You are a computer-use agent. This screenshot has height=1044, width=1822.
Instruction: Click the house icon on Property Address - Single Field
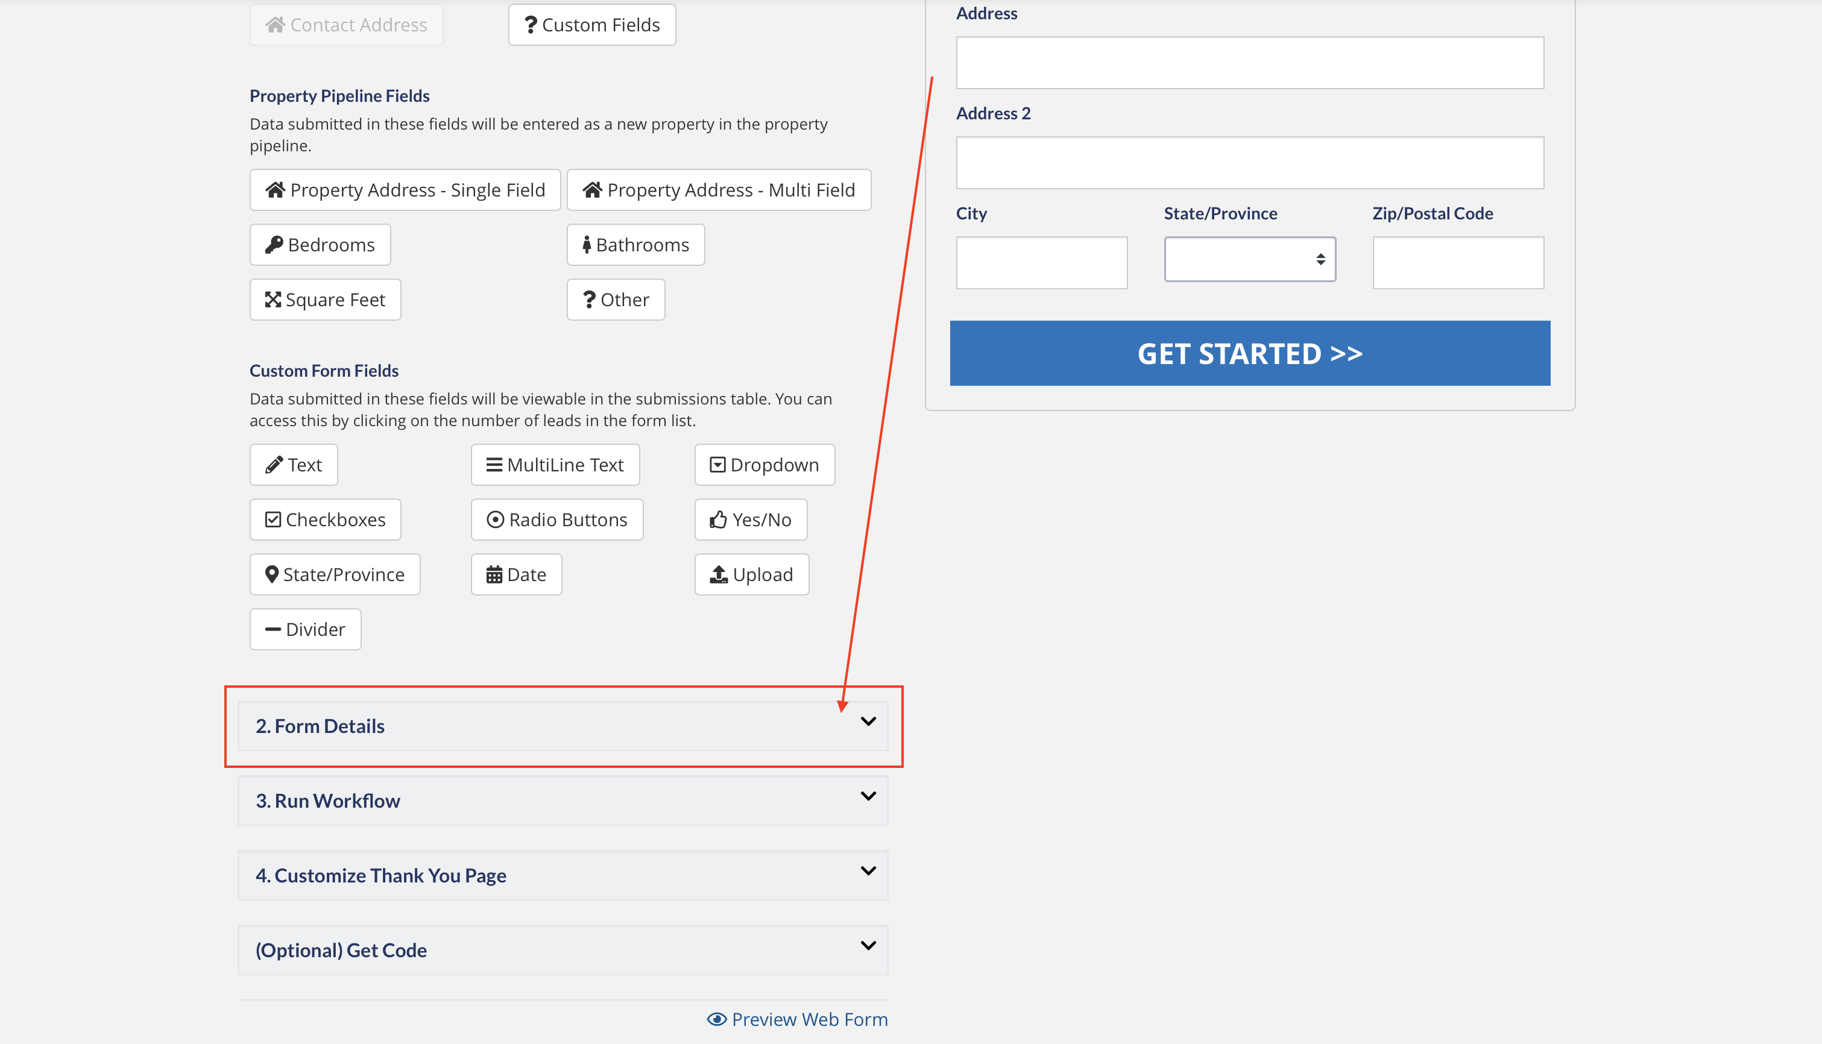276,190
